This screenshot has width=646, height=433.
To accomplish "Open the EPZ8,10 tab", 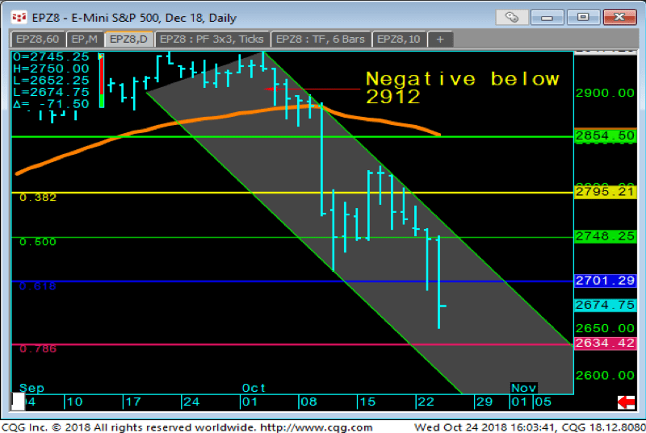I will coord(398,39).
